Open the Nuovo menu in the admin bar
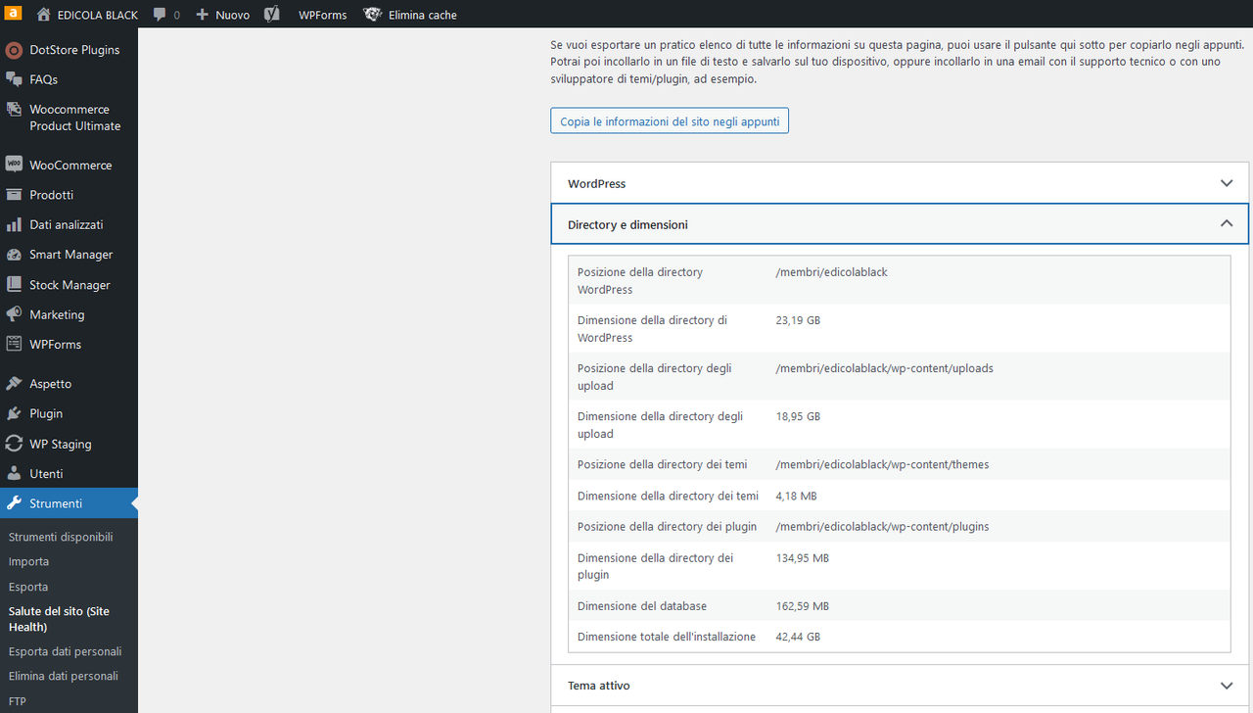 click(x=233, y=15)
